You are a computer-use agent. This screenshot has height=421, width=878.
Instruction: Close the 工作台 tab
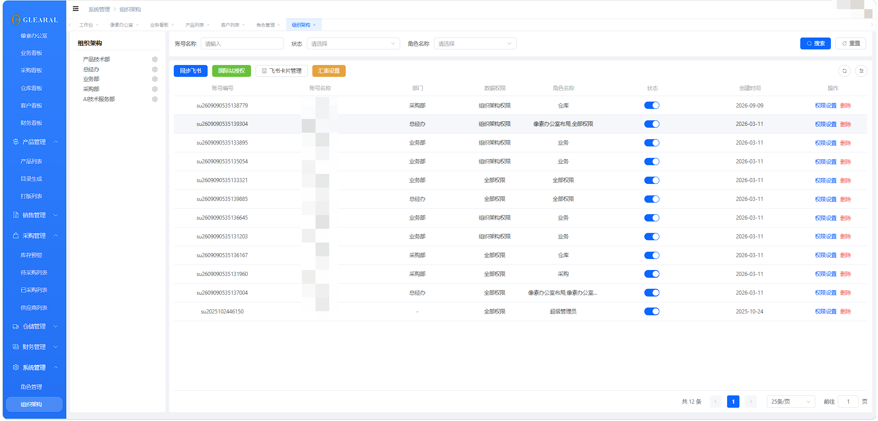(x=97, y=25)
